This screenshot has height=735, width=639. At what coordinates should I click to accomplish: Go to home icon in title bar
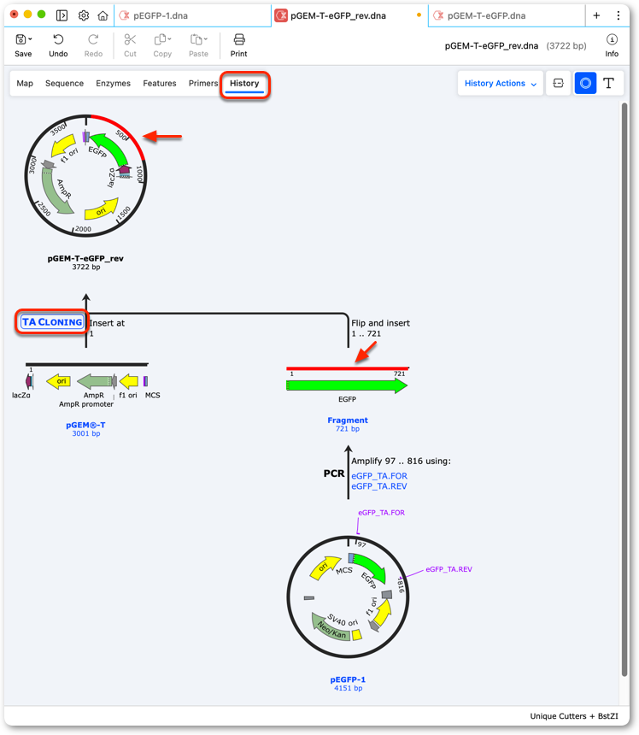(x=103, y=15)
